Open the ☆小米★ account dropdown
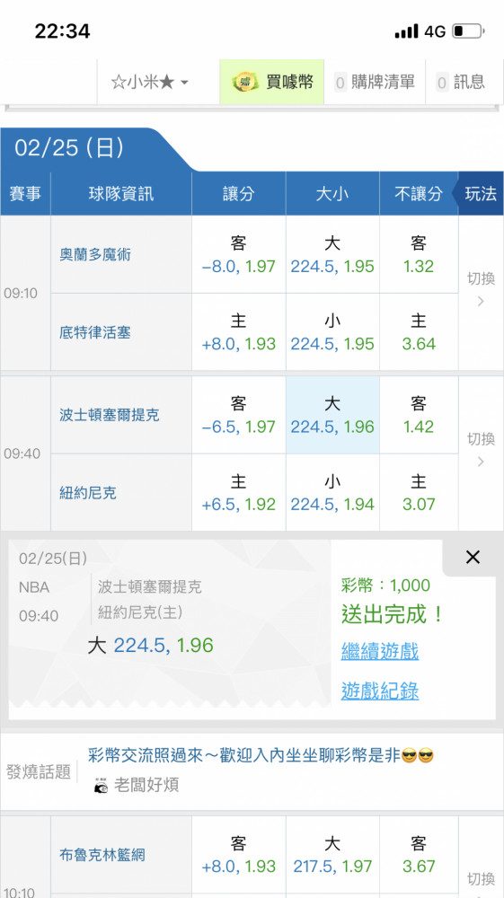 click(x=149, y=82)
